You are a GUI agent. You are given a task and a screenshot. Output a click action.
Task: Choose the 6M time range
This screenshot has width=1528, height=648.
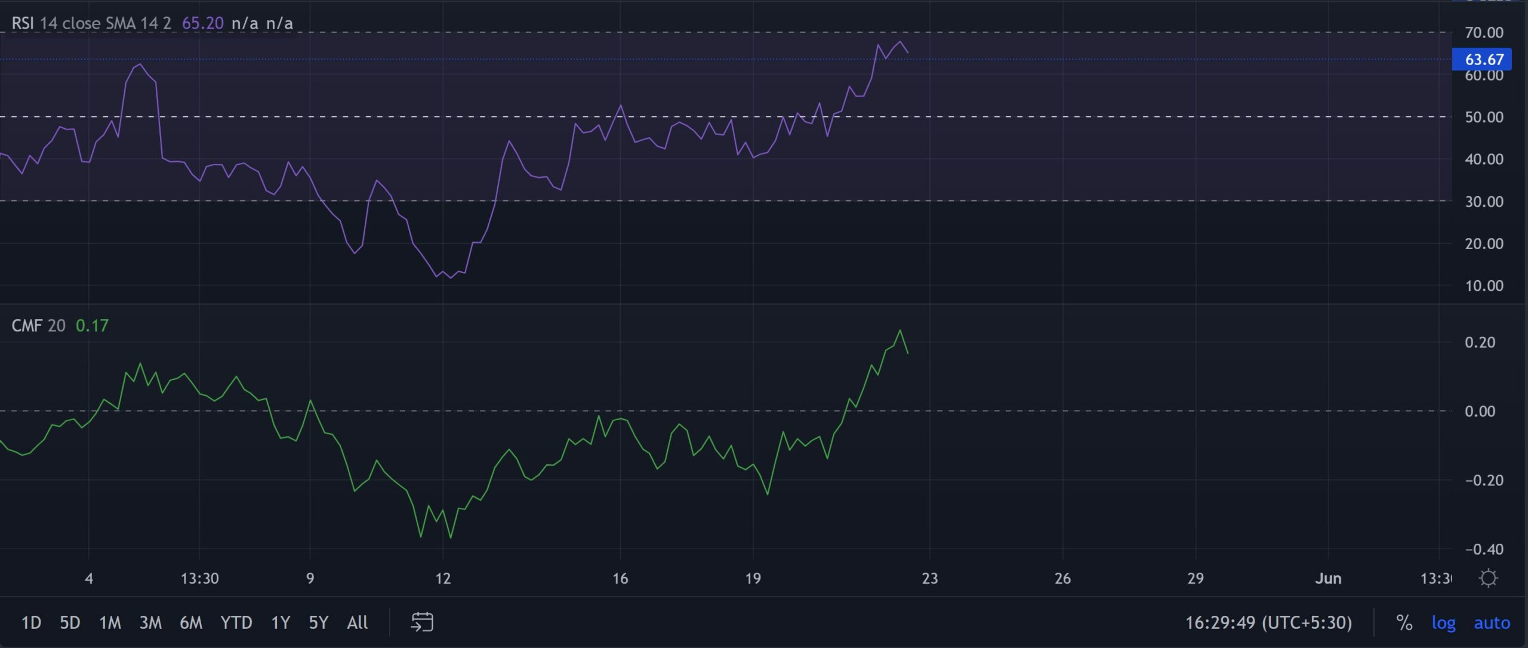(191, 622)
